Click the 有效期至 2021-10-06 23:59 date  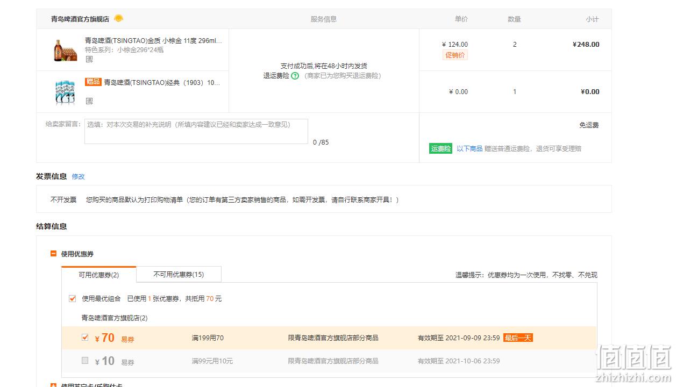point(459,361)
